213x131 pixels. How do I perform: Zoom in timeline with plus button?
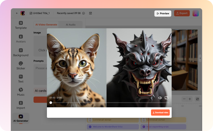tap(190, 99)
